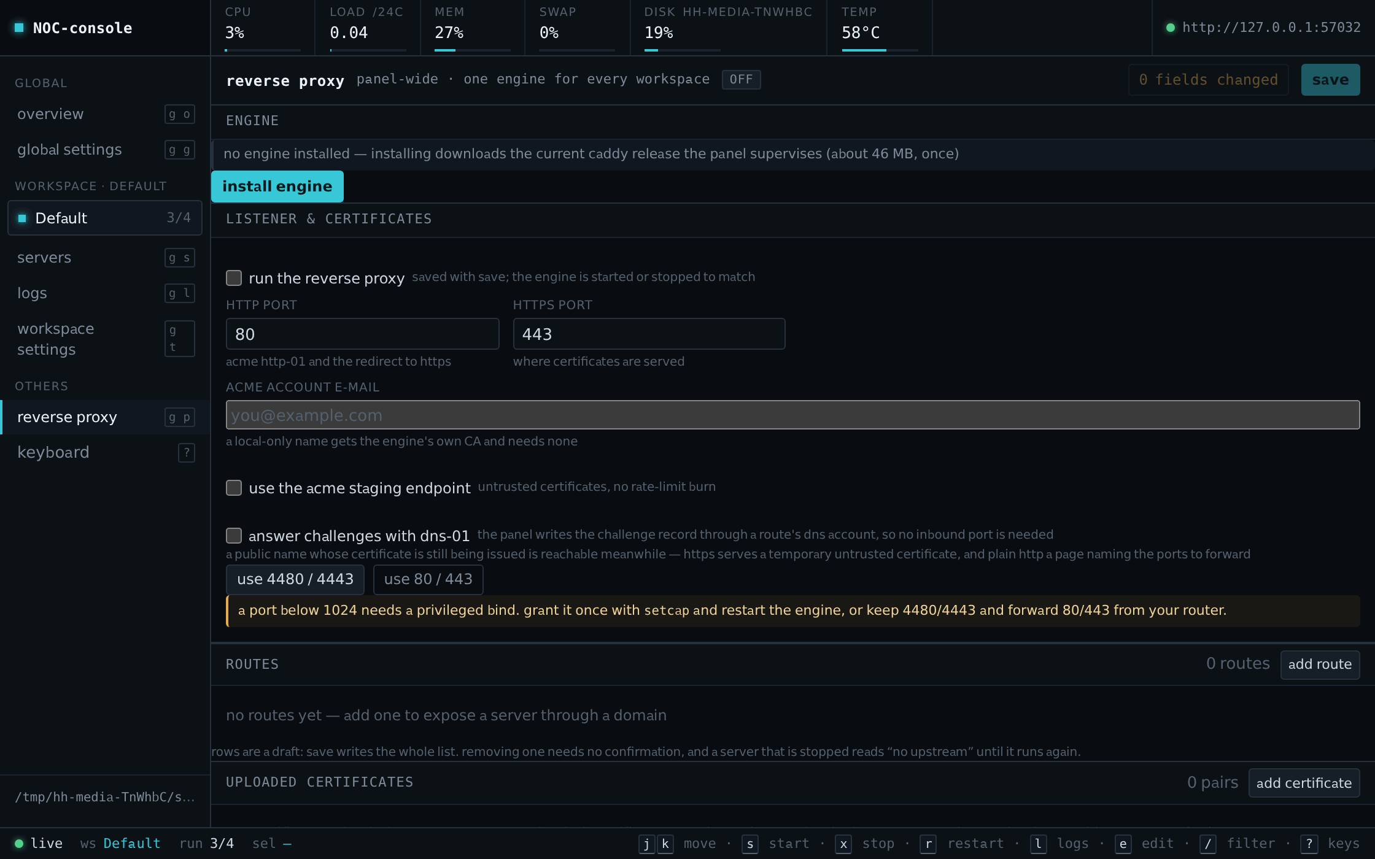Click the '?' keys keycap in footer
The image size is (1375, 859).
1309,844
